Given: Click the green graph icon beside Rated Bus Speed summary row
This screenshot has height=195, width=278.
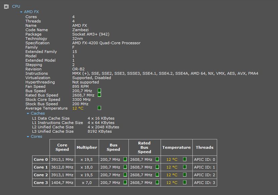Looking at the screenshot, I should click(x=99, y=95).
